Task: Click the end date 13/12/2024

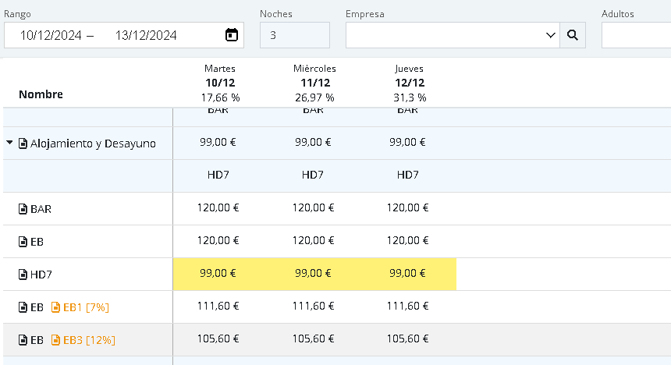Action: pyautogui.click(x=146, y=35)
